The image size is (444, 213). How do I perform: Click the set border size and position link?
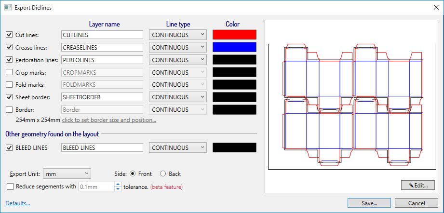coord(109,120)
